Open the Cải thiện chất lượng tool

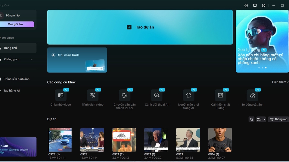pyautogui.click(x=220, y=95)
